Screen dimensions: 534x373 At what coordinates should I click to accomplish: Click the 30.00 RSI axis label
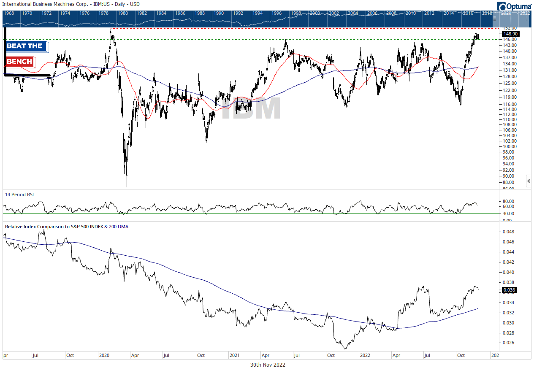tap(509, 214)
